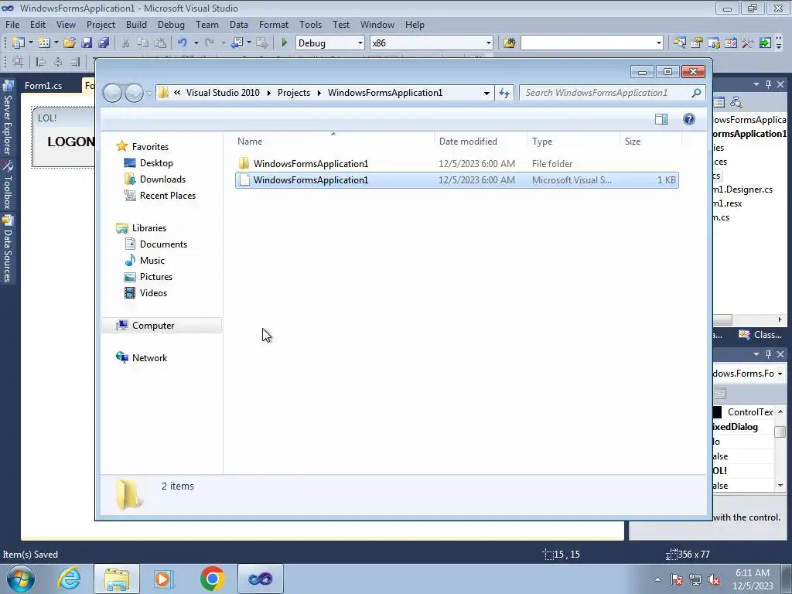
Task: Expand the toolbar overflow options arrow
Action: point(778,43)
